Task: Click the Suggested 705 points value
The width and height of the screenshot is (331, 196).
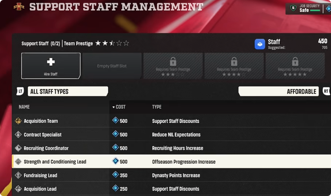Action: coord(324,48)
